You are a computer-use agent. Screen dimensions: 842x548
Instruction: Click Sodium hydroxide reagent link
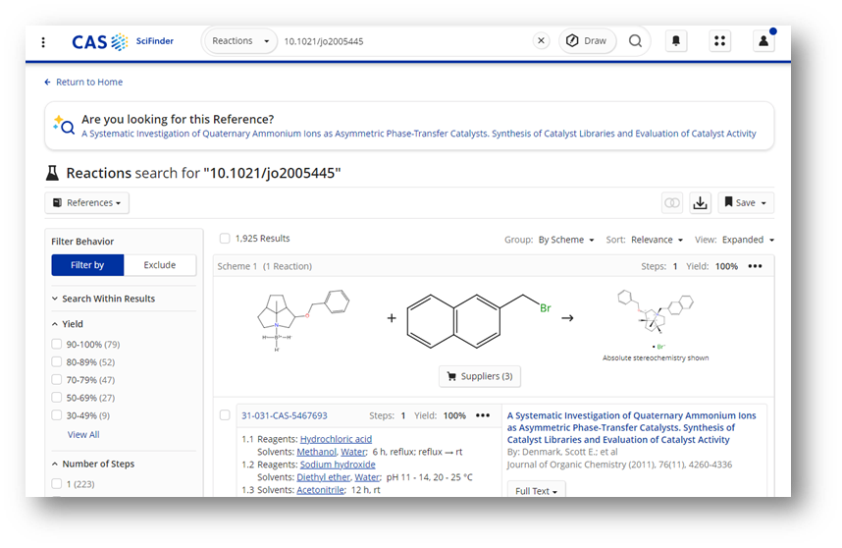click(x=338, y=465)
